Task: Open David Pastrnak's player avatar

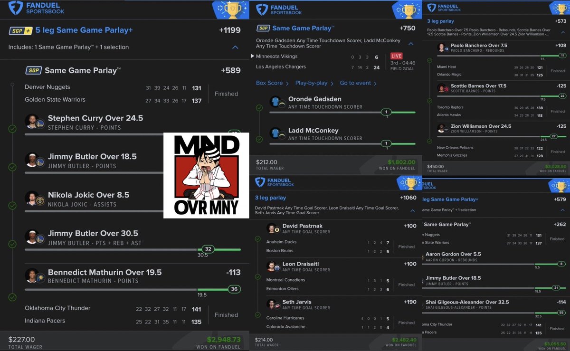Action: (x=273, y=228)
